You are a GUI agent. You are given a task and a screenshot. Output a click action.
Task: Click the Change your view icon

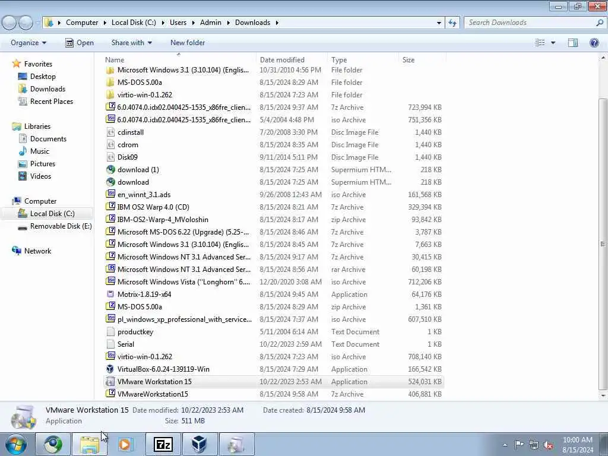[x=540, y=43]
